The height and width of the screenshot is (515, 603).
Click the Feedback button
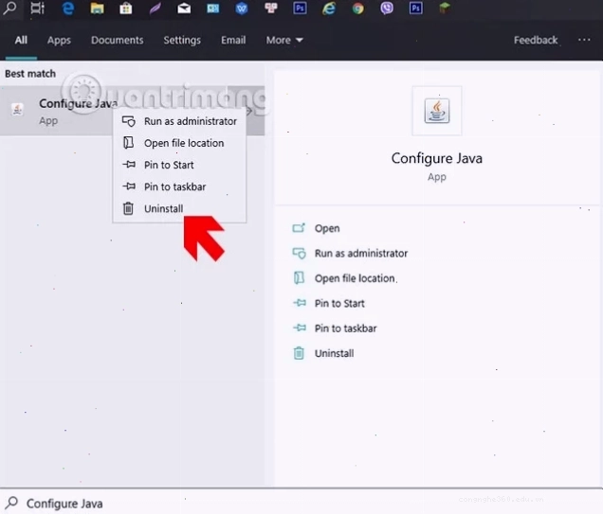coord(536,40)
